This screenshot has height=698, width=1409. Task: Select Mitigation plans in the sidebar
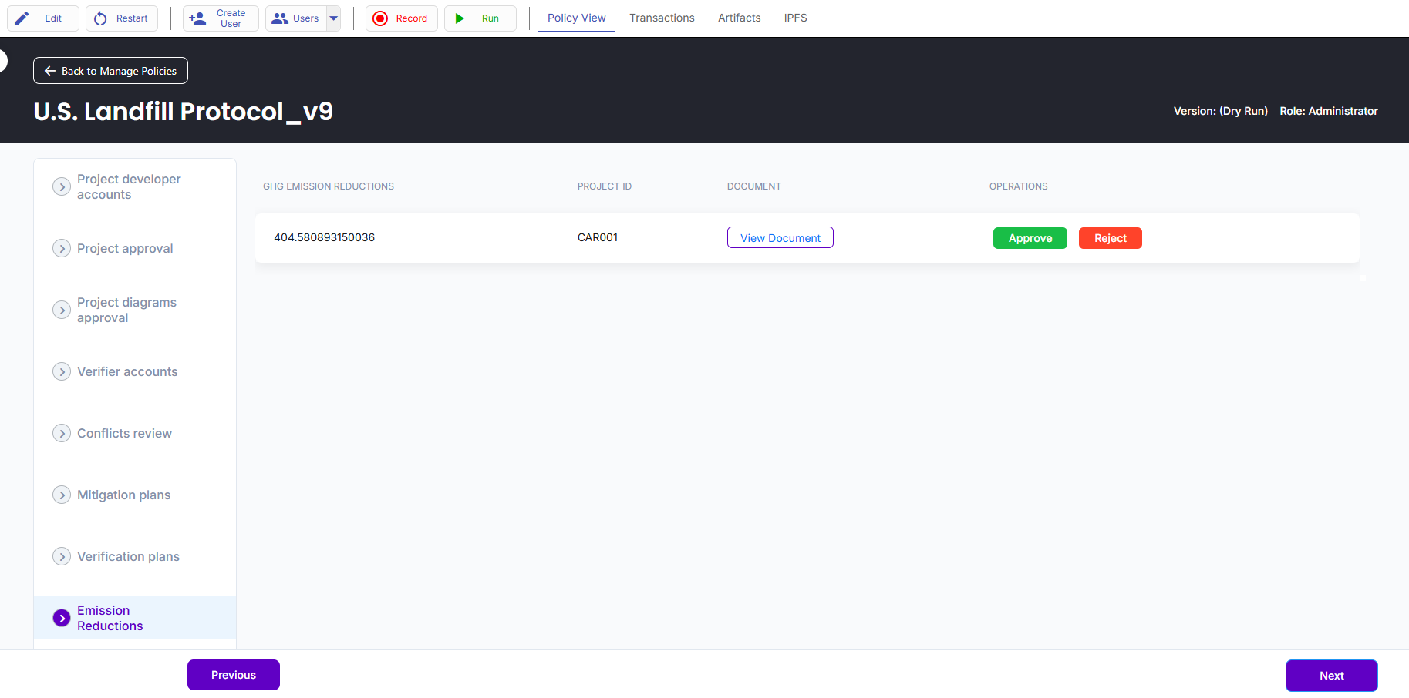click(x=123, y=495)
